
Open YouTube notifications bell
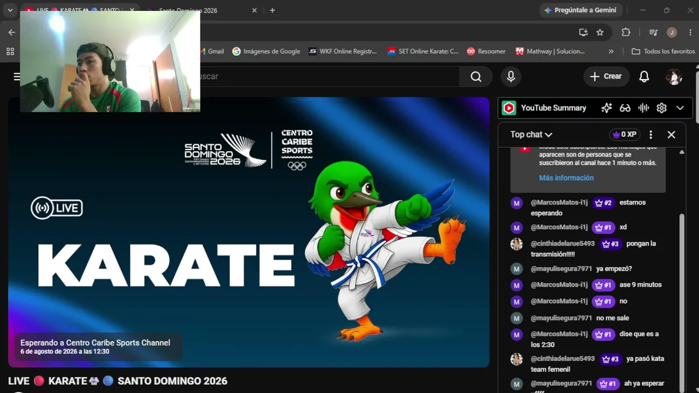click(x=644, y=76)
